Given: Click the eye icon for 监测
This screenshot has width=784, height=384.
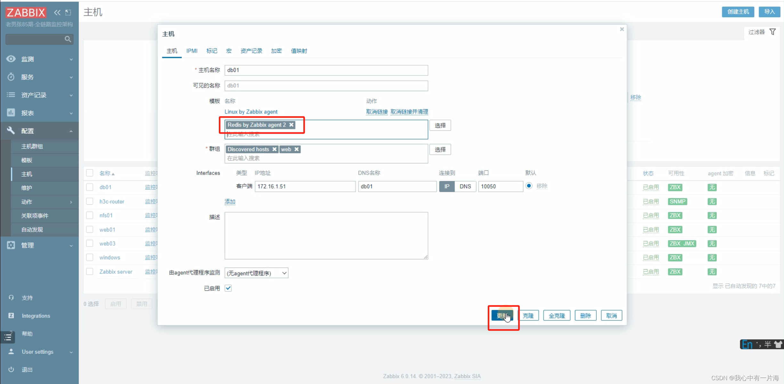Looking at the screenshot, I should point(11,59).
